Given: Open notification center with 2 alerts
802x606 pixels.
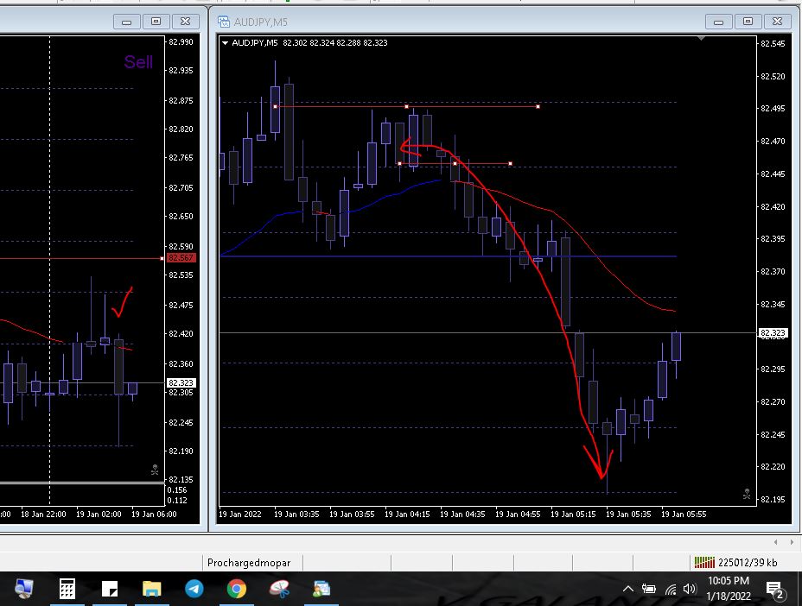Looking at the screenshot, I should coord(775,590).
